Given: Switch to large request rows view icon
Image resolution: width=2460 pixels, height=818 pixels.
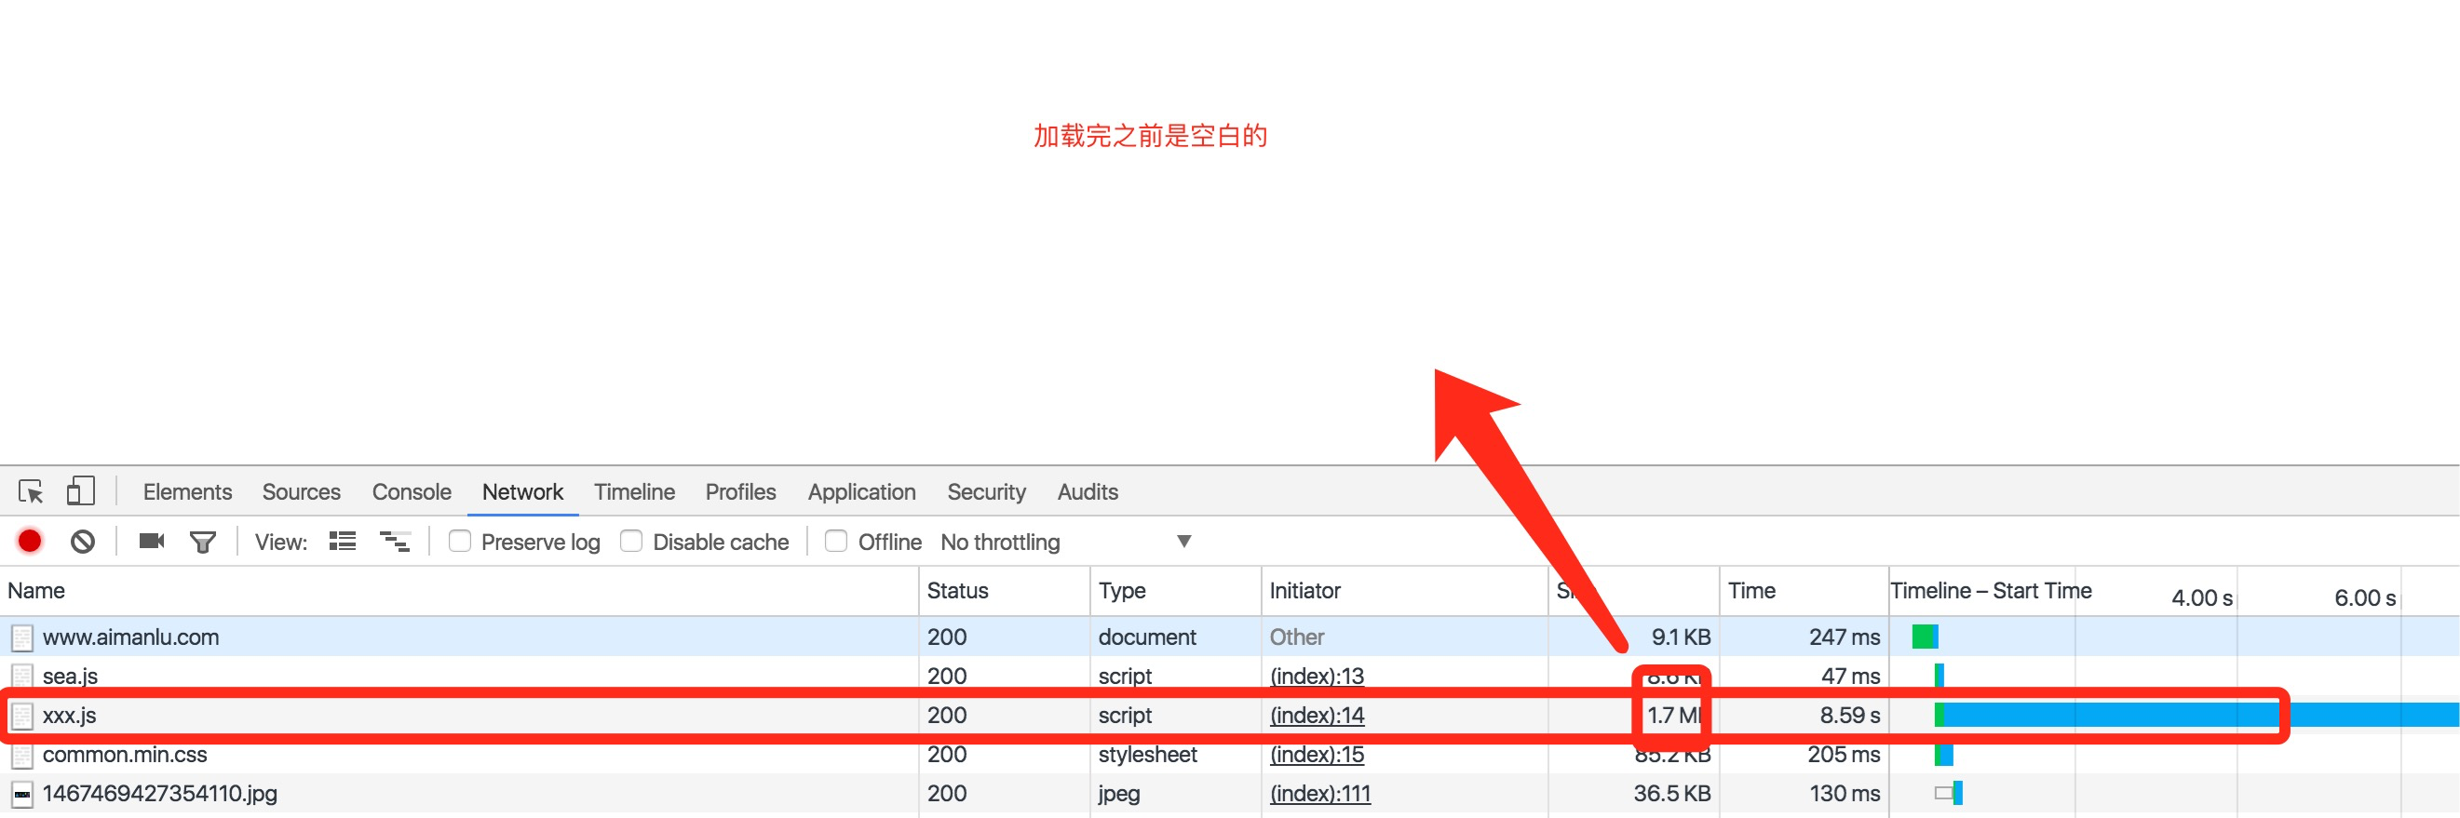Looking at the screenshot, I should point(342,542).
